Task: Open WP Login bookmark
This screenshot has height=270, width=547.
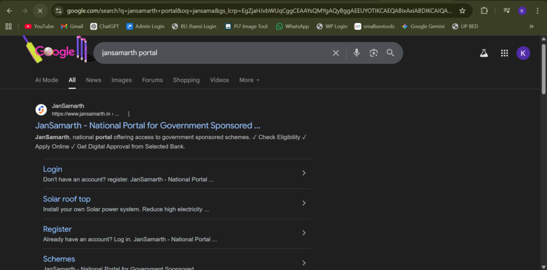Action: pyautogui.click(x=332, y=27)
